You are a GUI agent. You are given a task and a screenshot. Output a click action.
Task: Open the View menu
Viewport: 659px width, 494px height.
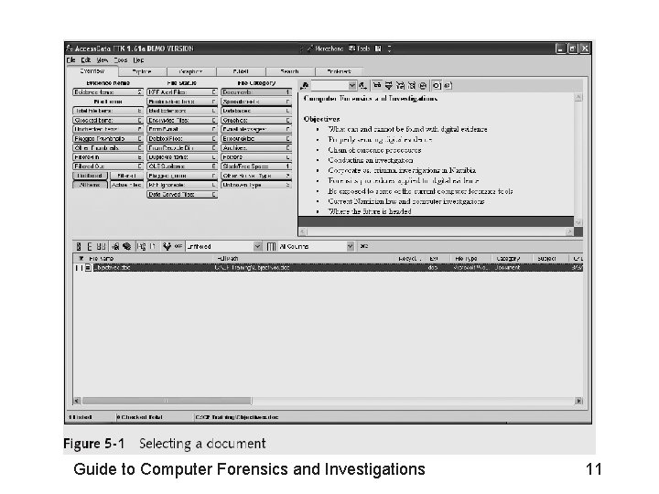103,60
